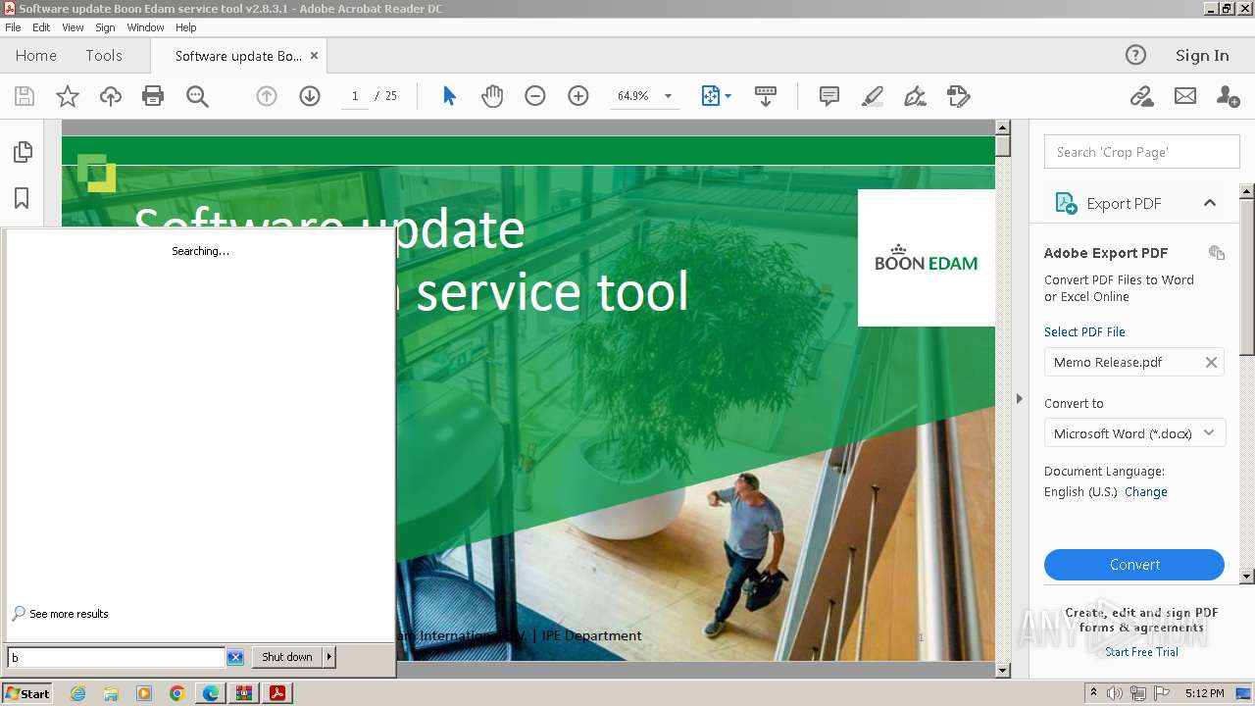Open the Start Free Trial link

coord(1141,652)
